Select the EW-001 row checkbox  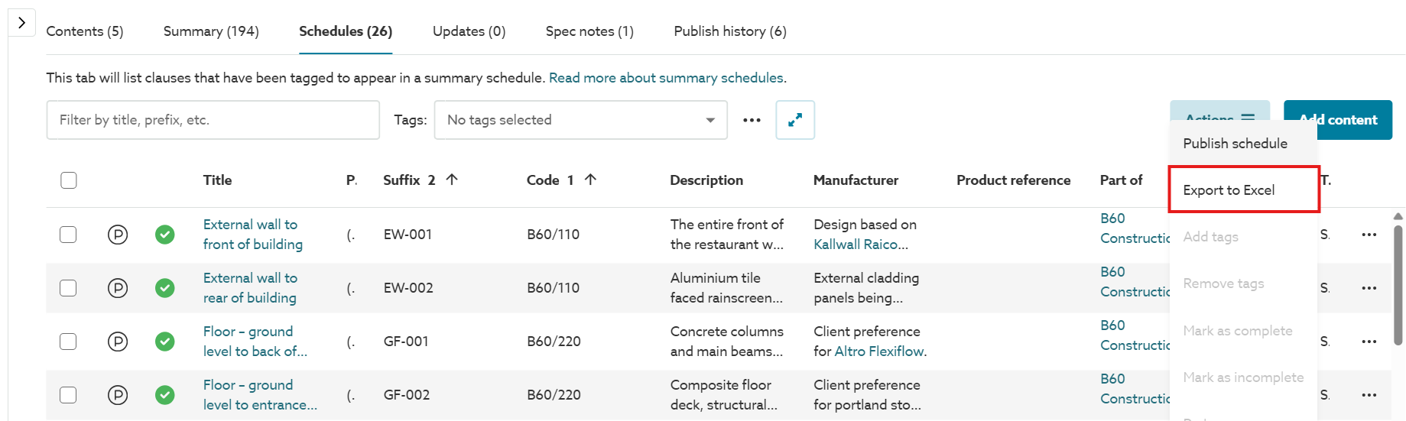pos(69,235)
